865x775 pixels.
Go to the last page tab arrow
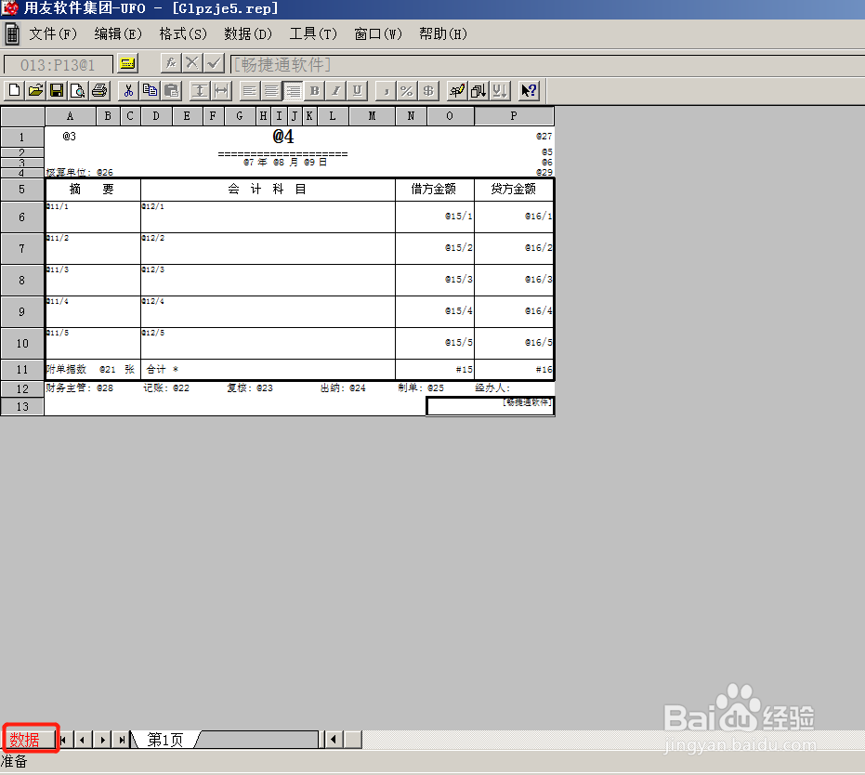tap(122, 740)
